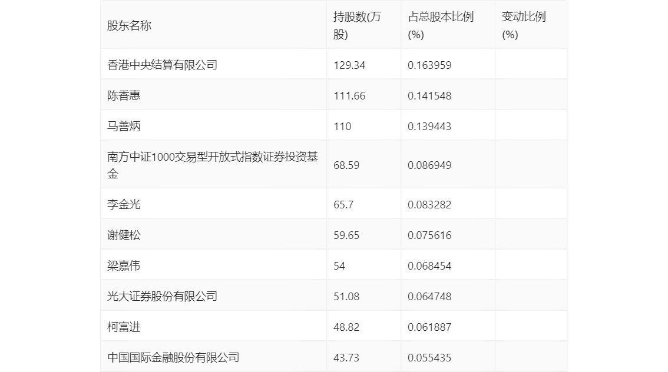Select shareholder 柯富进
The width and height of the screenshot is (668, 372).
[x=124, y=327]
